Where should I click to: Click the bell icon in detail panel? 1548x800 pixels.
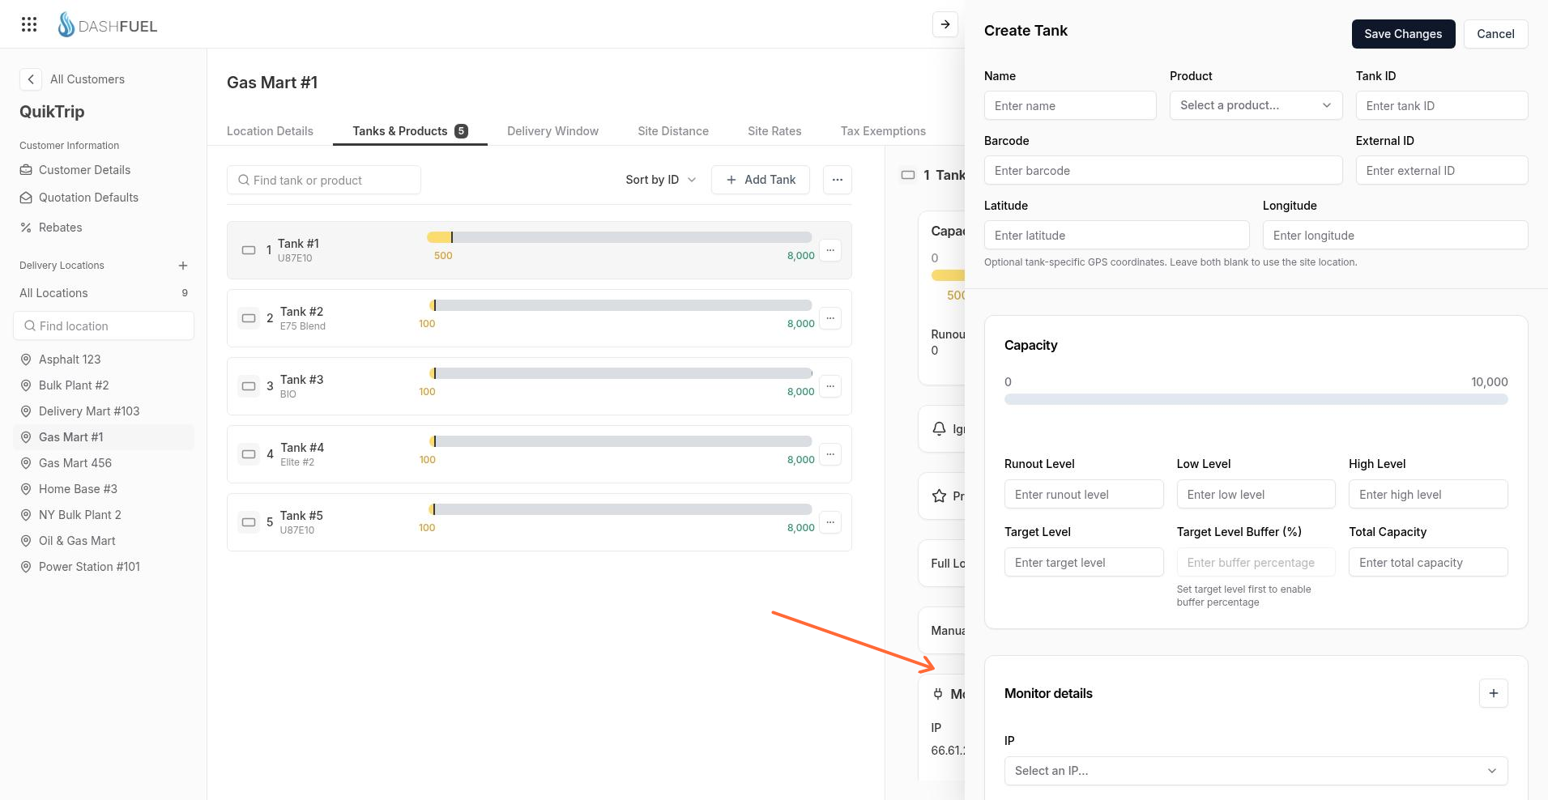coord(939,429)
